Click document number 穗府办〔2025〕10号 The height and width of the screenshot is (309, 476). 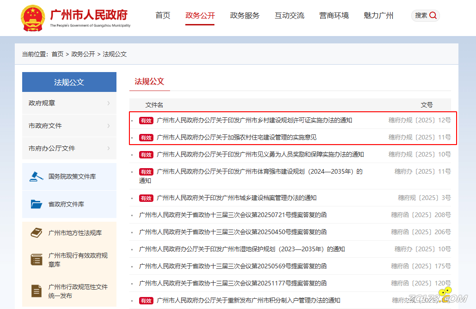coord(422,249)
